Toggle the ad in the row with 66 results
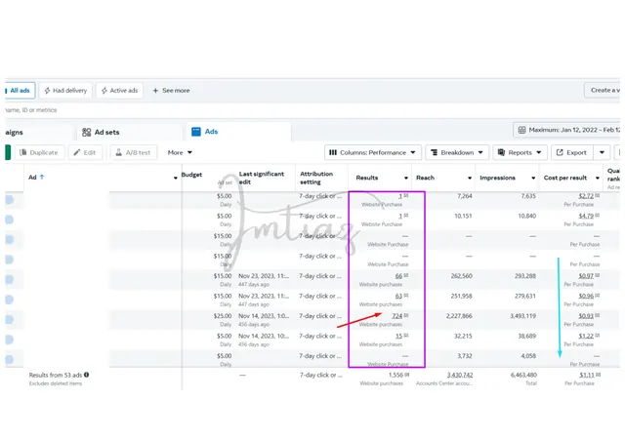 9,279
